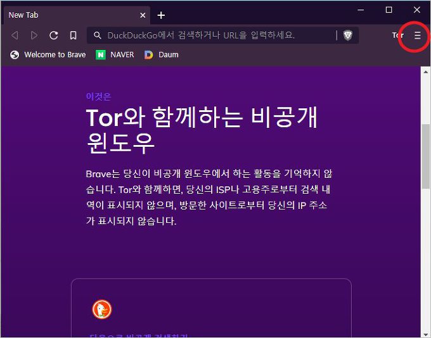The width and height of the screenshot is (431, 338).
Task: Open the Daum bookmark
Action: [161, 55]
